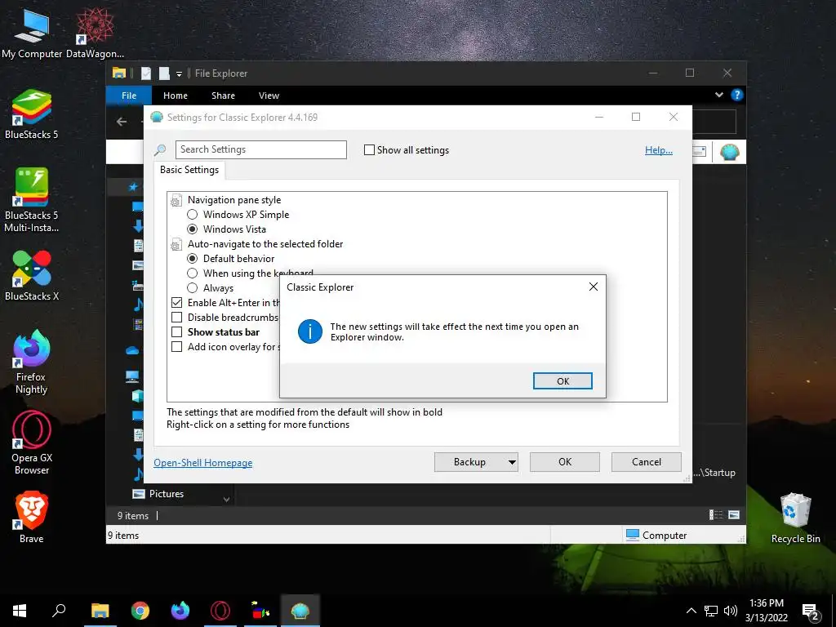Open the BlueStacks 5 desktop shortcut
The height and width of the screenshot is (627, 836).
[x=32, y=114]
